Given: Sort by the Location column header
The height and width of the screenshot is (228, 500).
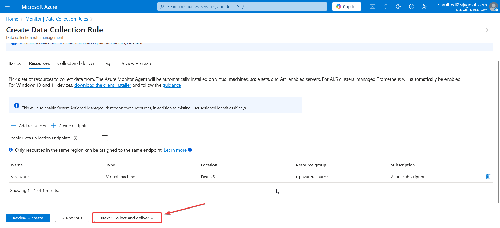Looking at the screenshot, I should pyautogui.click(x=209, y=165).
